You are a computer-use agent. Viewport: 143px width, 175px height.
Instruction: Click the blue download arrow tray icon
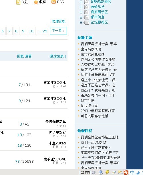[x=101, y=172]
